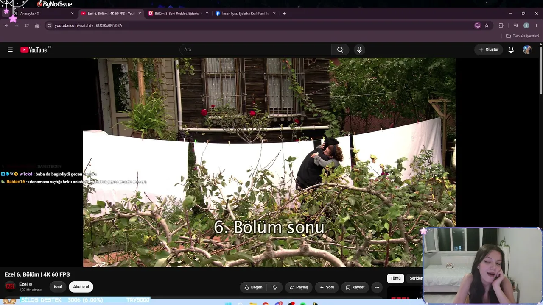Viewport: 543px width, 305px height.
Task: Select the Tümü filter chip
Action: pos(395,278)
